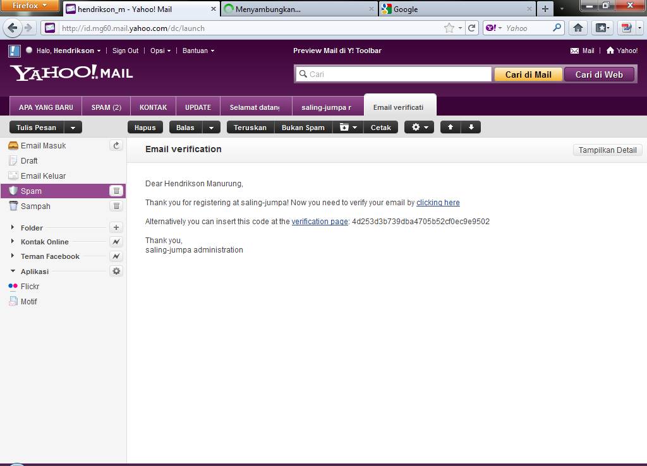Open Firefox bookmarks menu button
This screenshot has width=647, height=466.
tap(602, 28)
